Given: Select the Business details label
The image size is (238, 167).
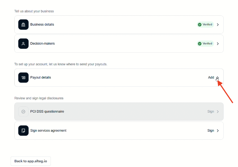Looking at the screenshot, I should [42, 25].
